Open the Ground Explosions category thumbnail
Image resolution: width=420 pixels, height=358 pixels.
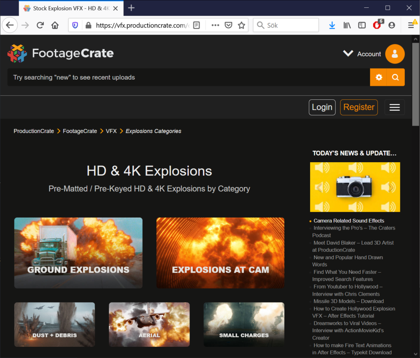(78, 253)
